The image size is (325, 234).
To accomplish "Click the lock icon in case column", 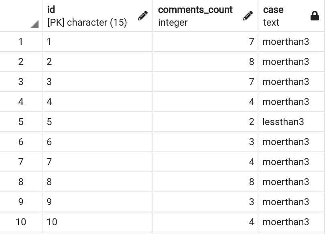I will click(315, 16).
